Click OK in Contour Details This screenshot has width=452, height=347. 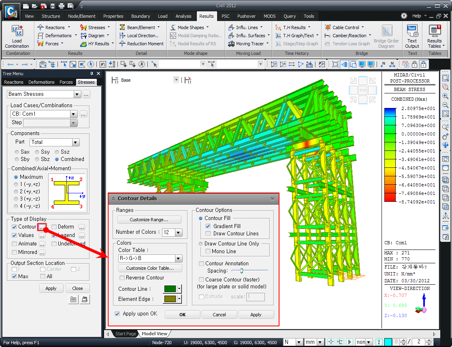pyautogui.click(x=183, y=315)
